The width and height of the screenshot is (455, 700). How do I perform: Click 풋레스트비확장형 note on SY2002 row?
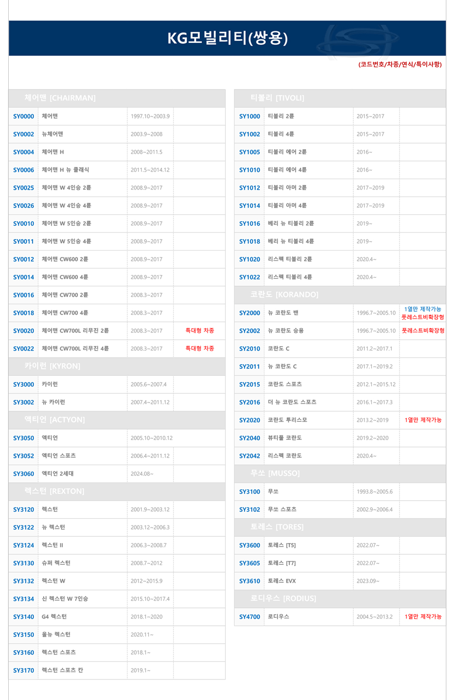click(x=423, y=331)
